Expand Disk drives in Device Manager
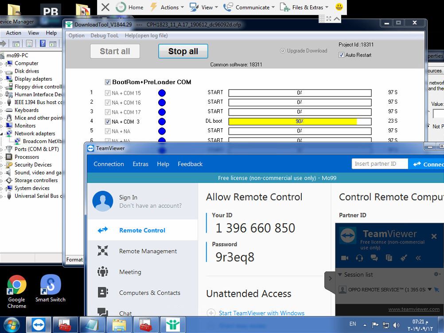Image resolution: width=444 pixels, height=333 pixels. 2,71
